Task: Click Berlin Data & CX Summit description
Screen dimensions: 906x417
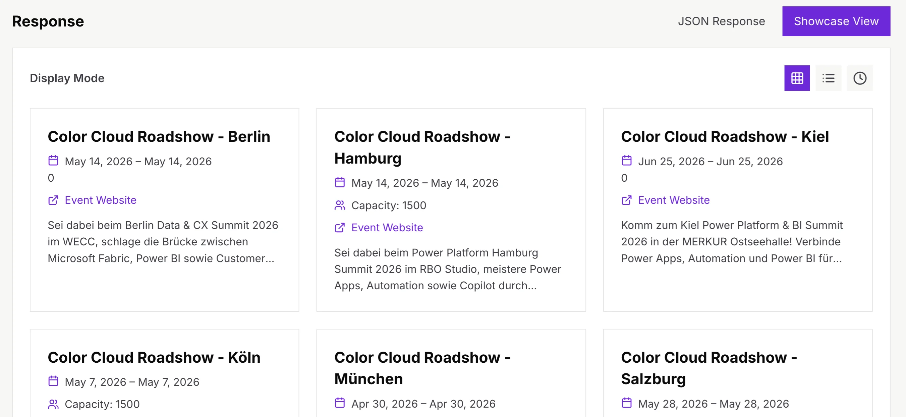Action: point(163,242)
